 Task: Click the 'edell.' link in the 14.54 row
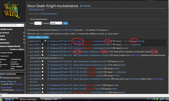38,45
